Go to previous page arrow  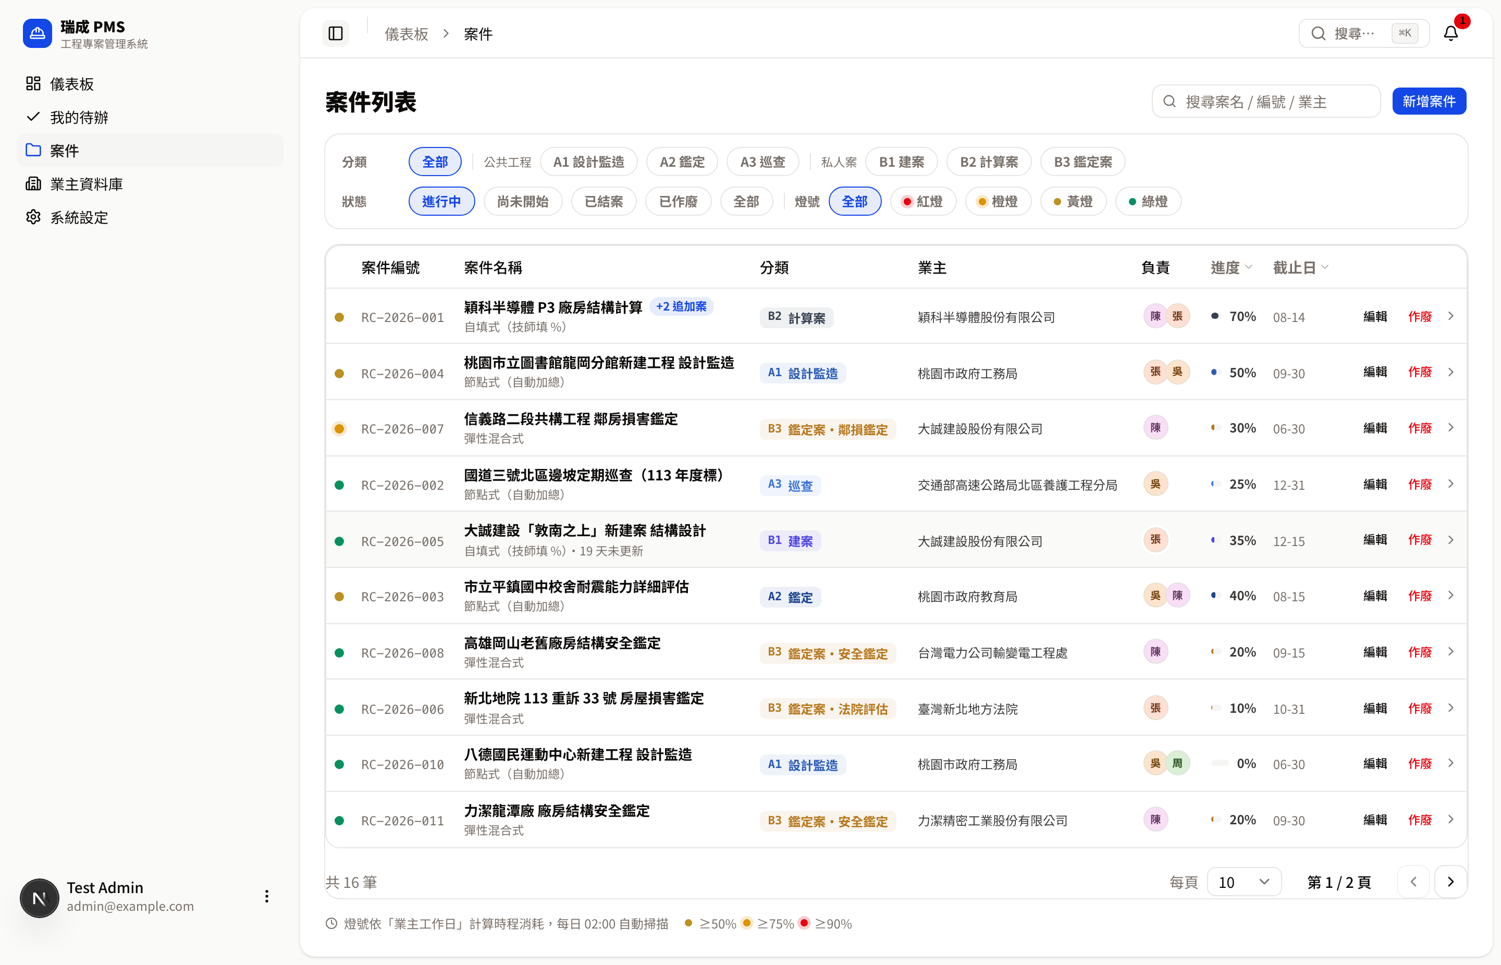(x=1413, y=882)
